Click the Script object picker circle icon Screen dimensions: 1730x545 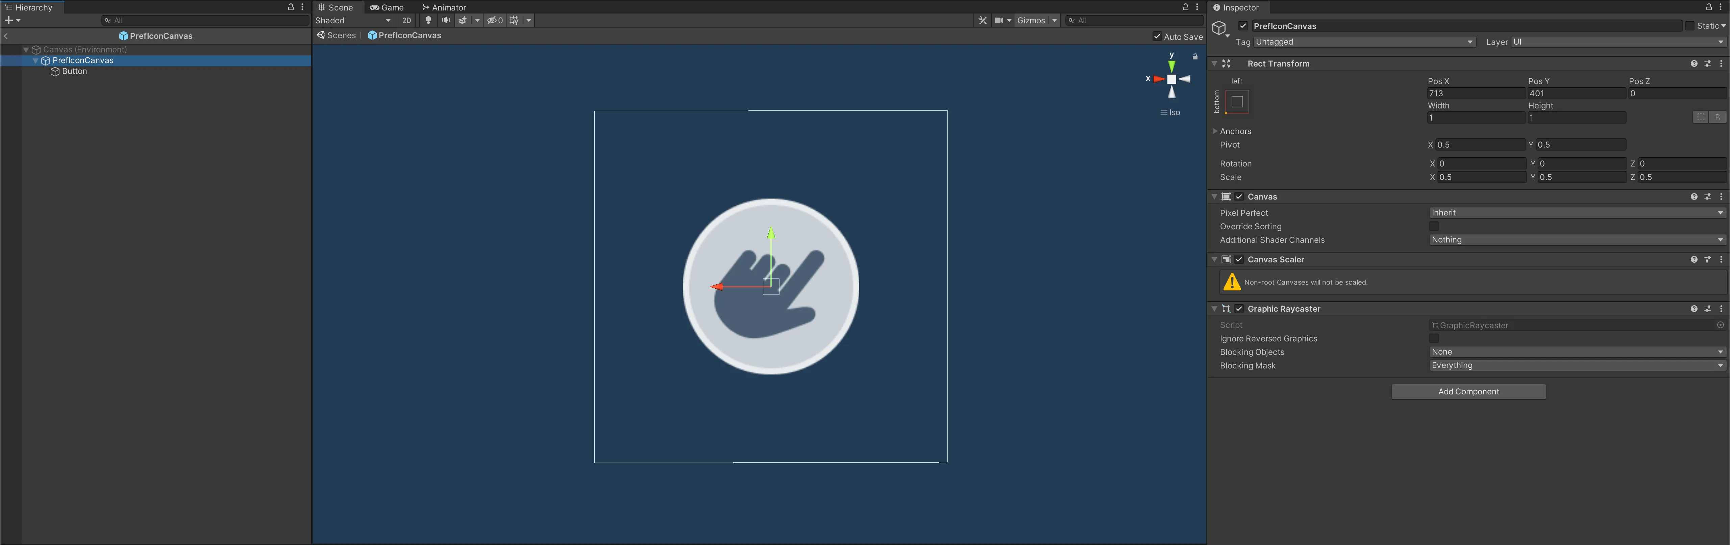pyautogui.click(x=1720, y=325)
